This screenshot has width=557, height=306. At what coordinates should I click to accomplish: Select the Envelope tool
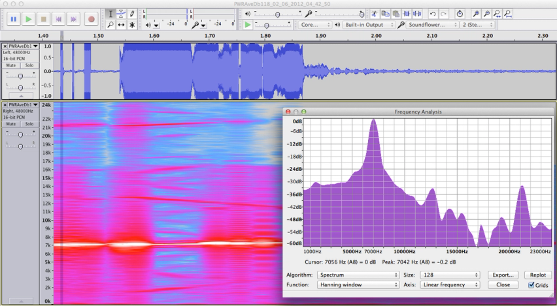[121, 14]
